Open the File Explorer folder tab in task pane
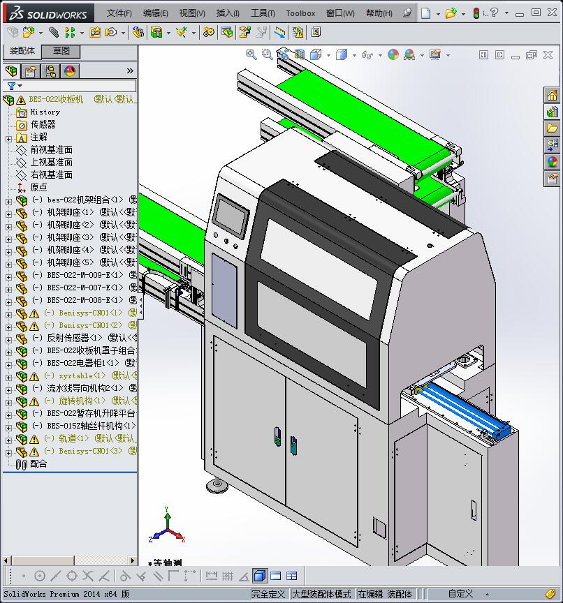Screen dimensions: 563x603 coord(553,128)
